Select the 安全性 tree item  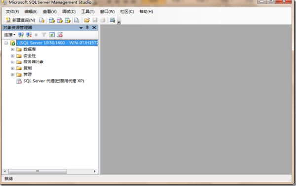click(30, 56)
